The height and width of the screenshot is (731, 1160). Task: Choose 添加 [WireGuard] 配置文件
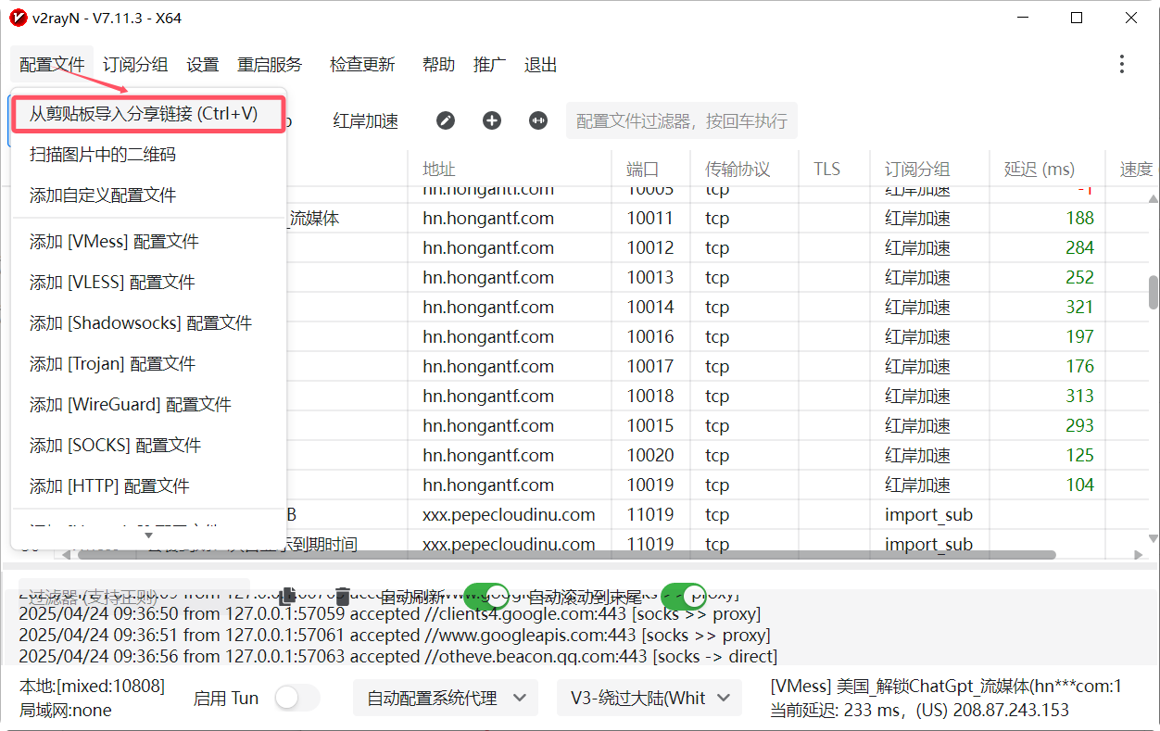[148, 405]
